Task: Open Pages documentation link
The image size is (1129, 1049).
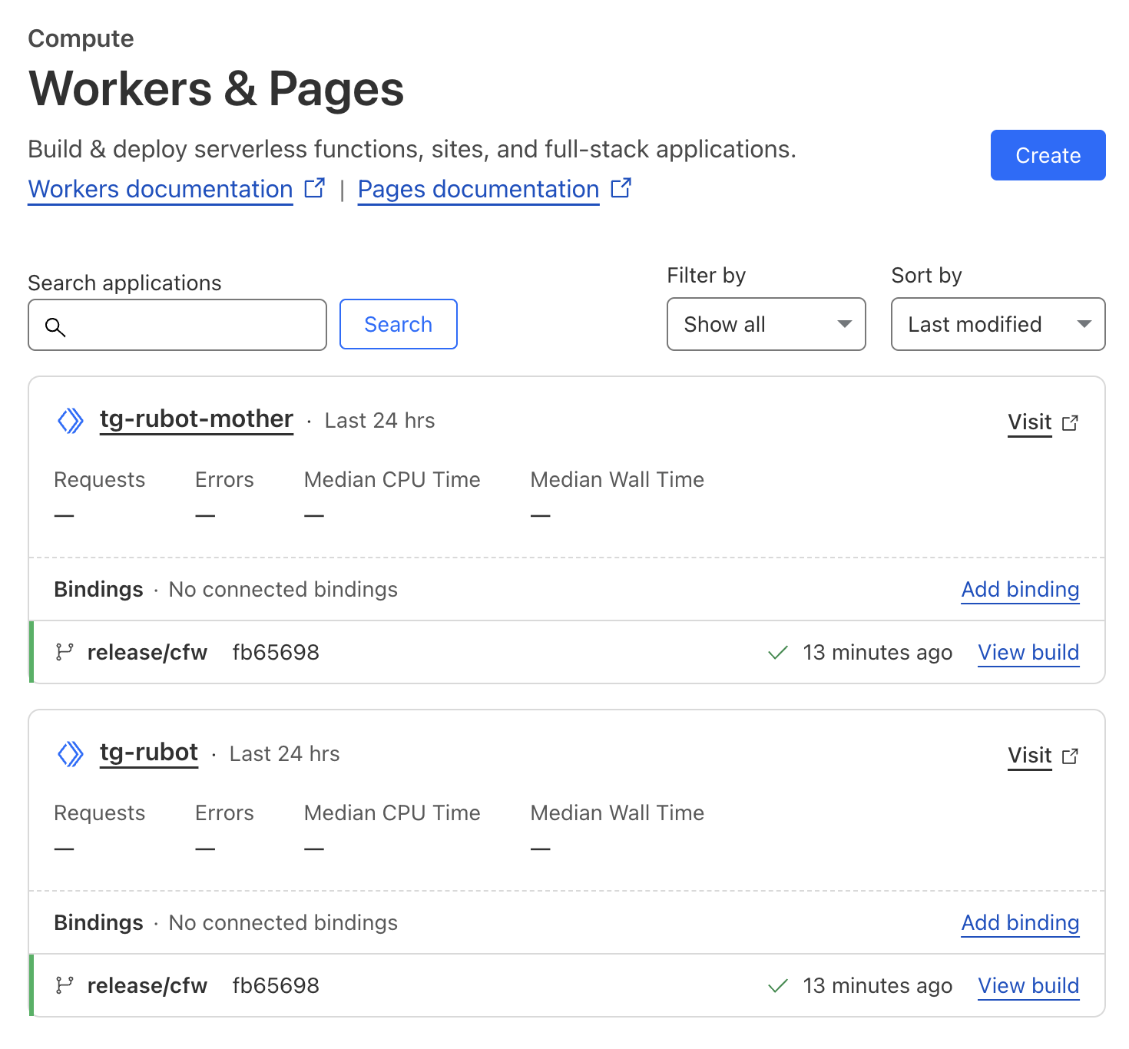Action: pos(478,189)
